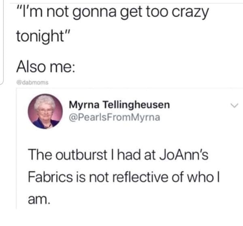Click the @dabmoms watermark credit
The width and height of the screenshot is (243, 226).
[32, 82]
